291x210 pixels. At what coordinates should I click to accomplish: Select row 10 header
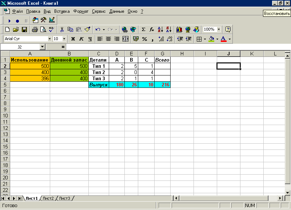click(x=5, y=116)
